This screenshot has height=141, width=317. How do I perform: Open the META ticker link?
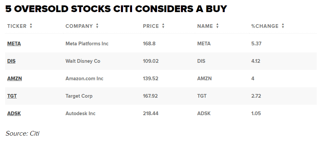14,44
